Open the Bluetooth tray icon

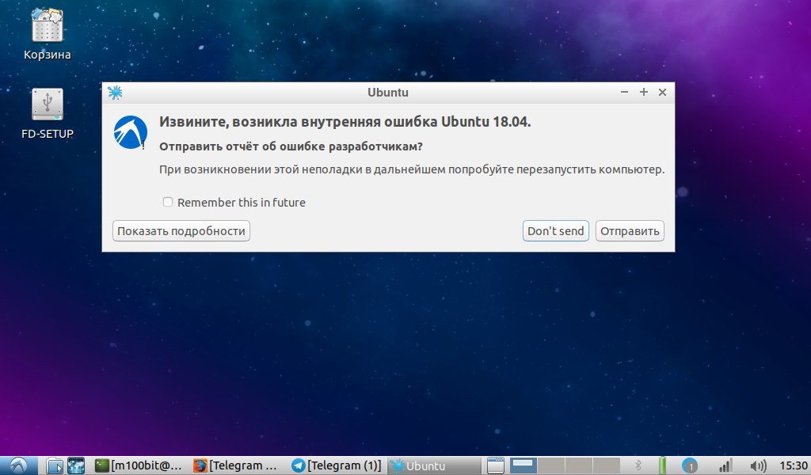tap(638, 465)
